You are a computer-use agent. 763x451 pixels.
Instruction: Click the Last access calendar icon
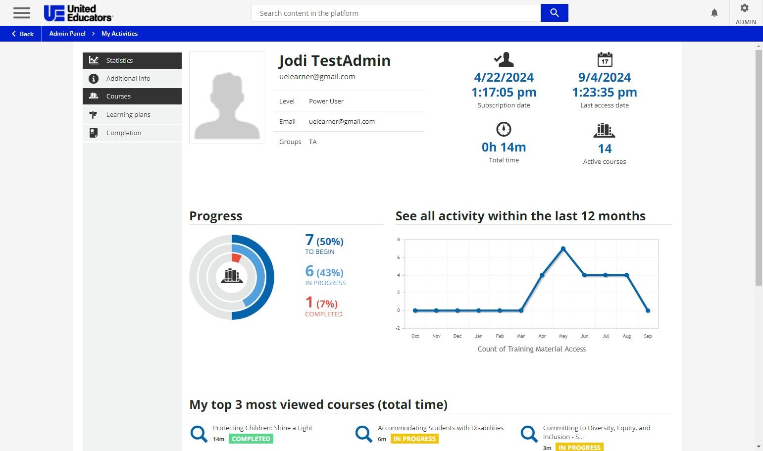tap(605, 59)
